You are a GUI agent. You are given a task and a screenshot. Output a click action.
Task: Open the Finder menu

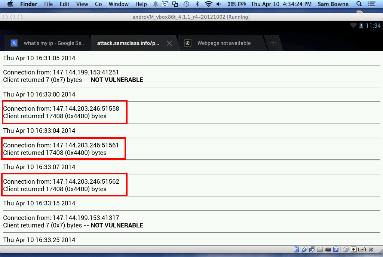point(28,4)
